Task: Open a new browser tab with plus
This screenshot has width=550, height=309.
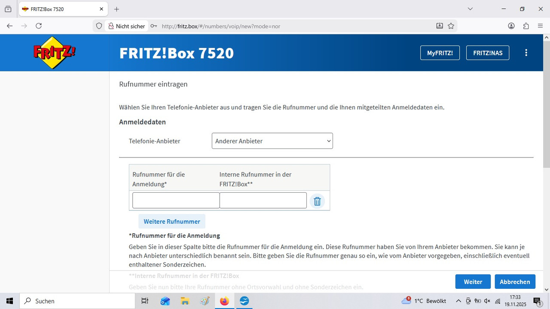Action: (116, 9)
